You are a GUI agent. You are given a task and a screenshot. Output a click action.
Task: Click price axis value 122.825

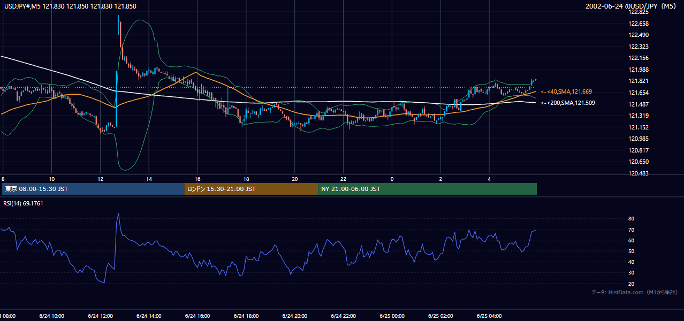[639, 12]
